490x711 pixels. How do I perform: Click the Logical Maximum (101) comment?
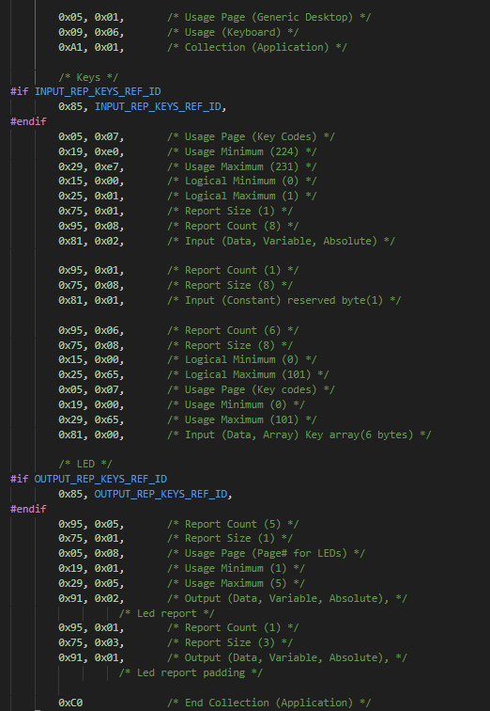[248, 374]
